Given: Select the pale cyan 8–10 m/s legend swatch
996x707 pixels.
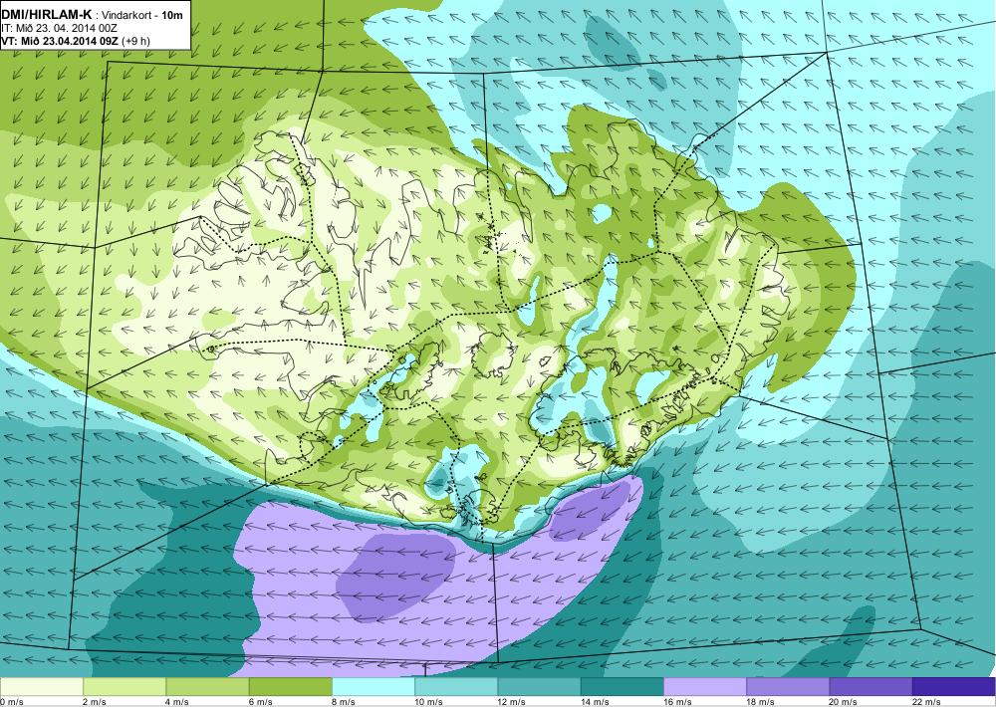Looking at the screenshot, I should point(373,687).
